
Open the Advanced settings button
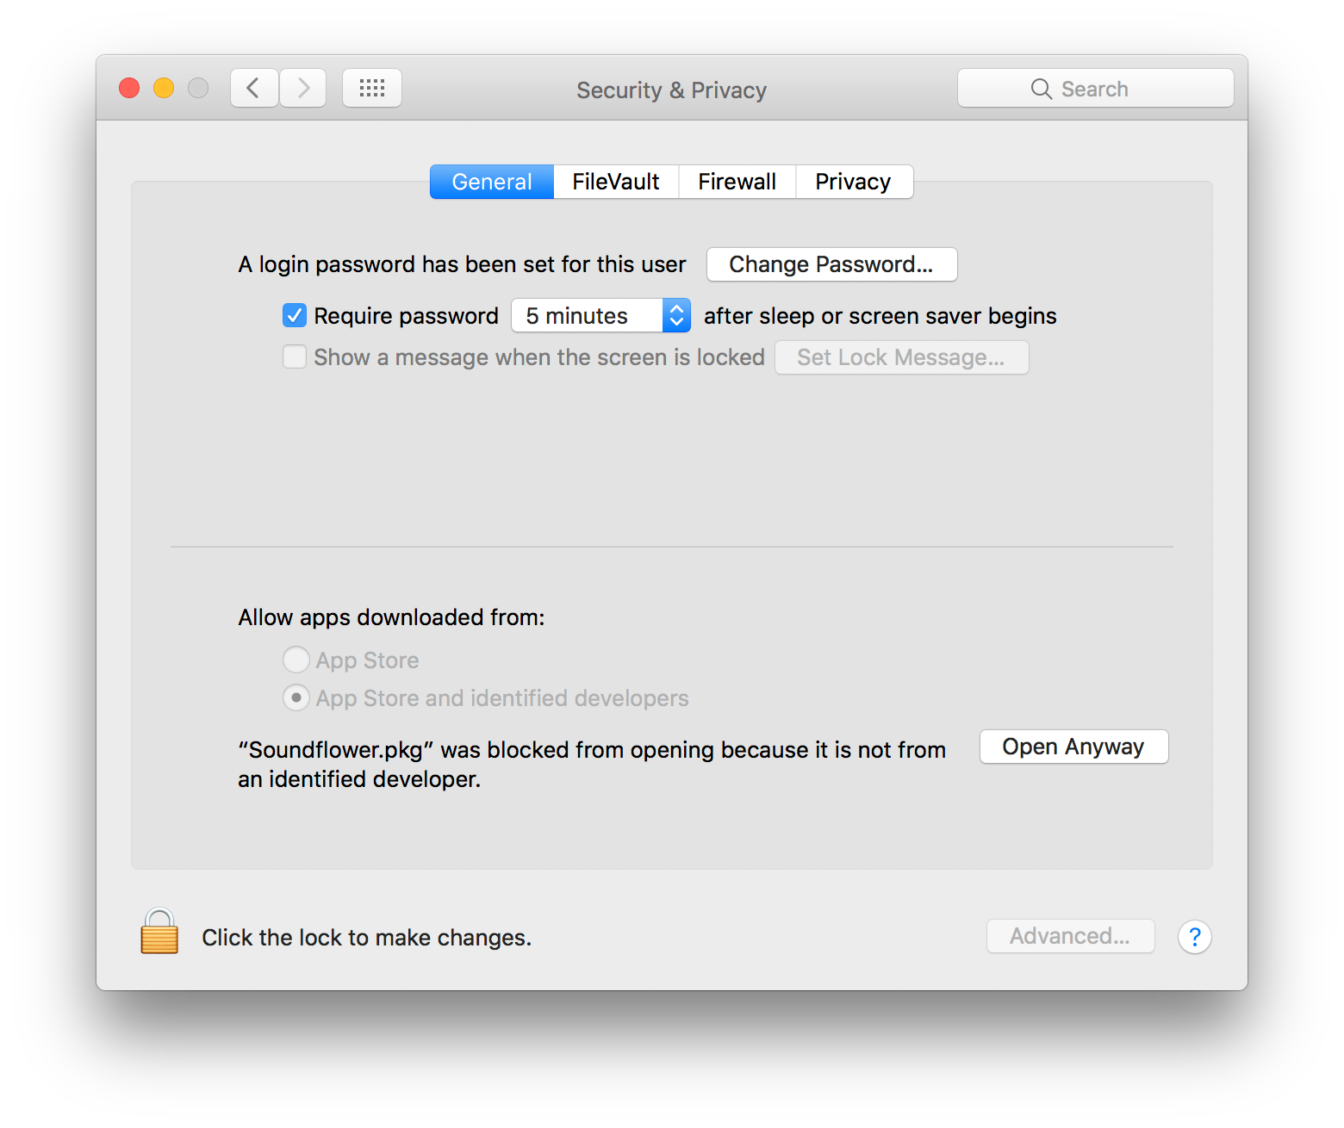1070,936
